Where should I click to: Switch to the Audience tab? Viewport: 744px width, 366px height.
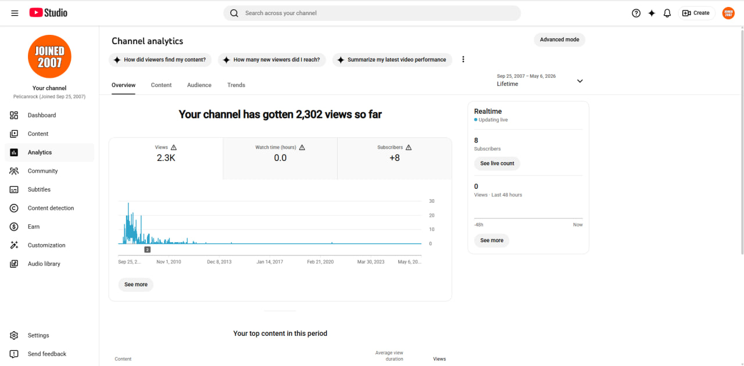[x=199, y=85]
